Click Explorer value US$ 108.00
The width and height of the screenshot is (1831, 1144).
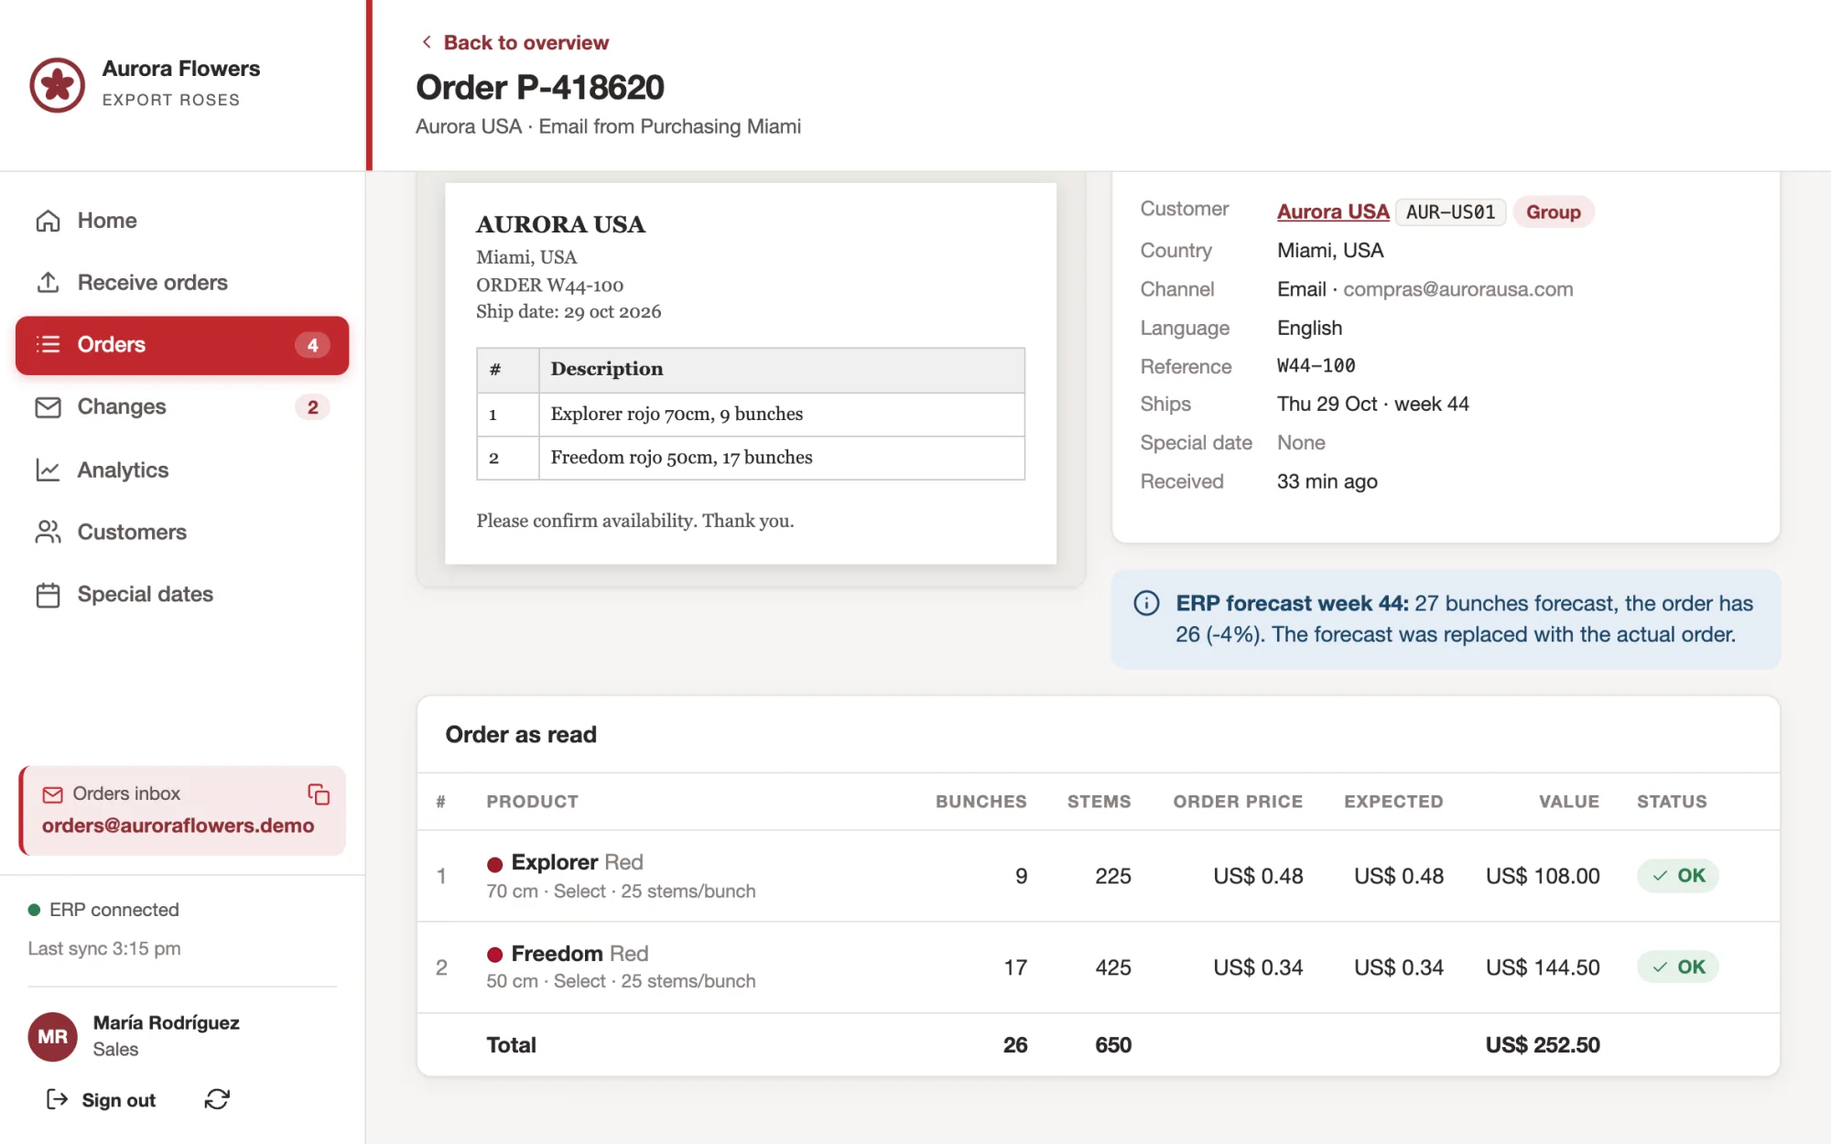[1543, 876]
